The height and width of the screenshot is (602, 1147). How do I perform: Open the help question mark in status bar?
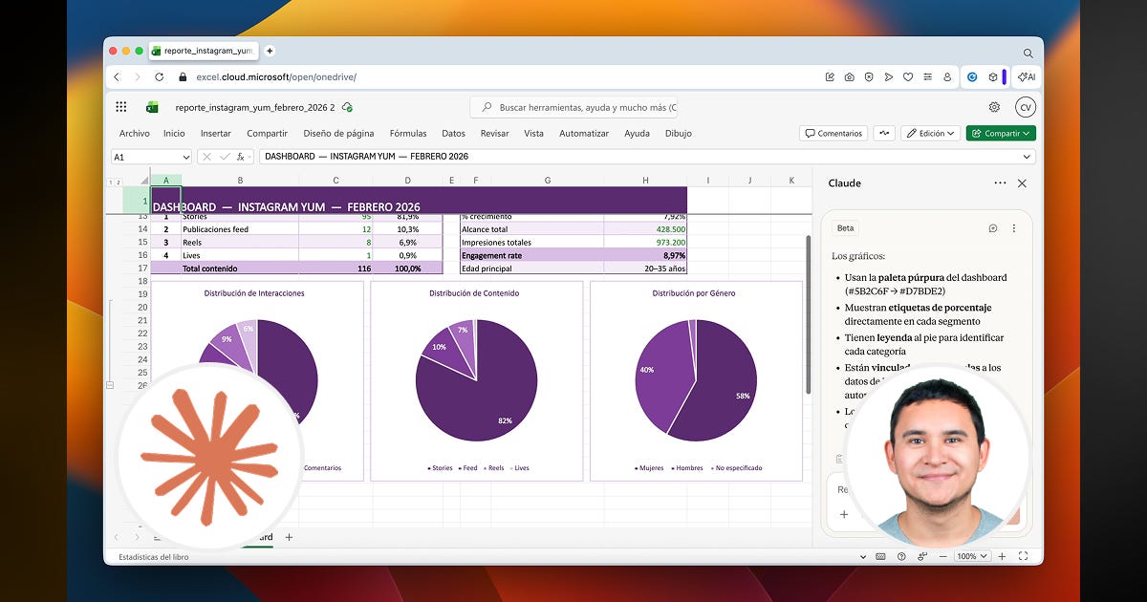click(901, 556)
